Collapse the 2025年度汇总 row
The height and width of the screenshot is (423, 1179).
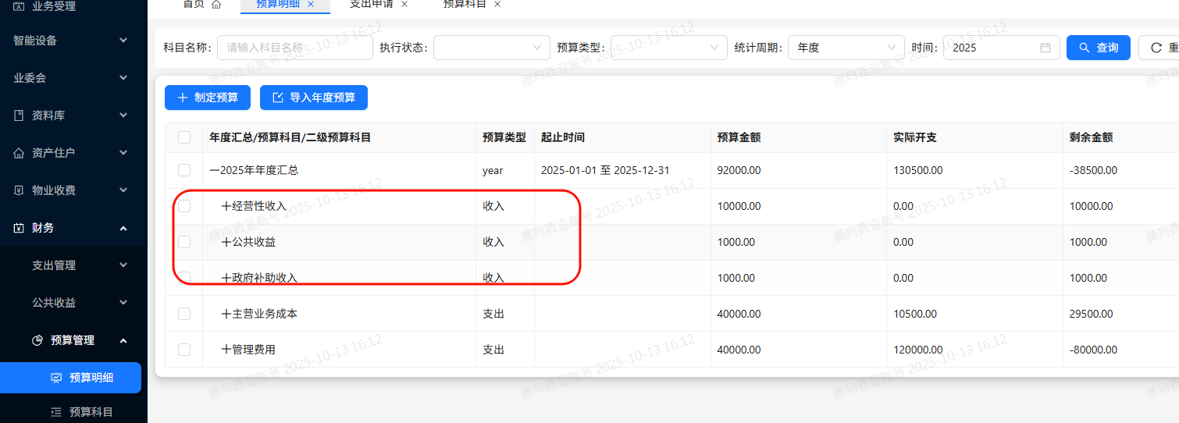coord(214,170)
